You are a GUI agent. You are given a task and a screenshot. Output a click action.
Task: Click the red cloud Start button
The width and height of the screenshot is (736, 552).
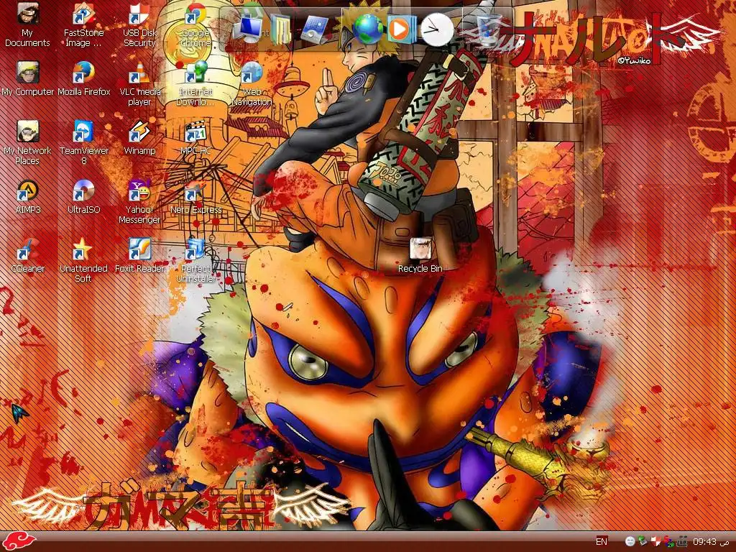(18, 542)
